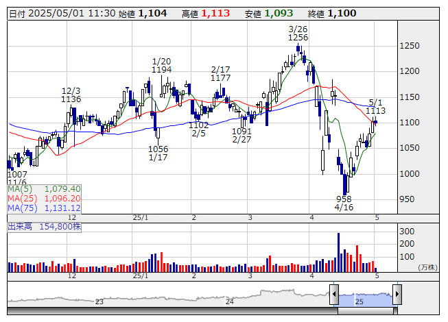This screenshot has height=322, width=448.
Task: Click the 安値 1,093 low price
Action: point(269,14)
